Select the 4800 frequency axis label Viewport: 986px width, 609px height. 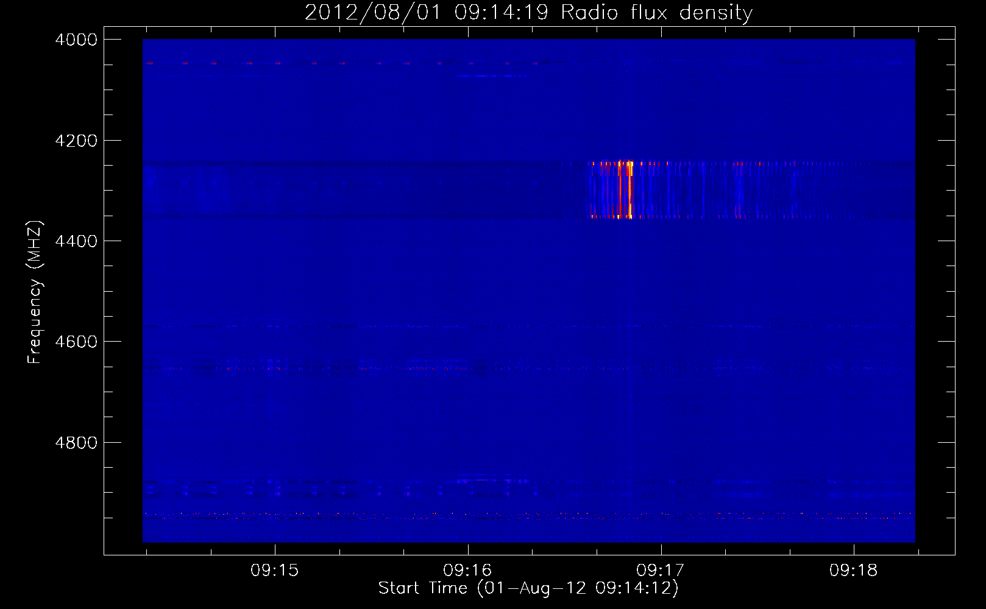point(76,443)
